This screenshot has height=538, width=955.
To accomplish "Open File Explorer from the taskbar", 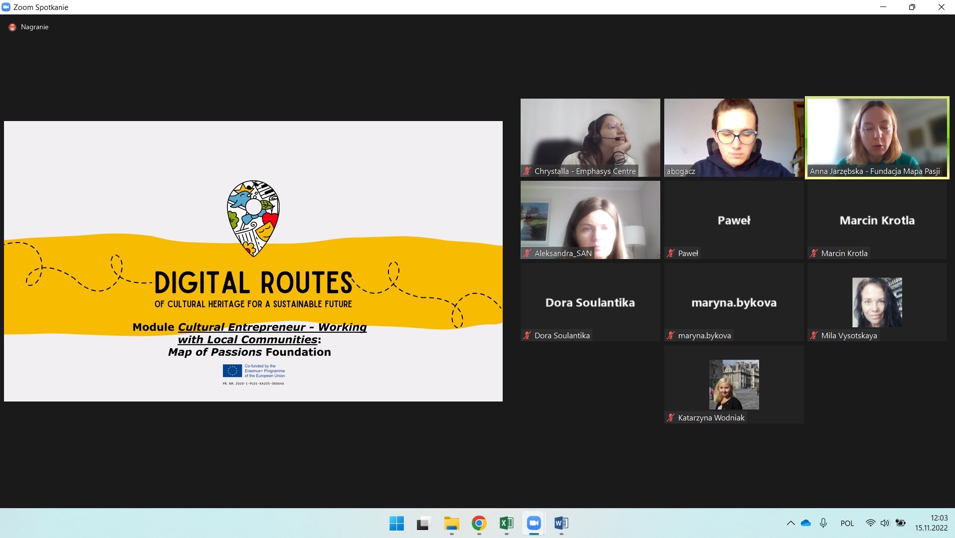I will point(451,523).
